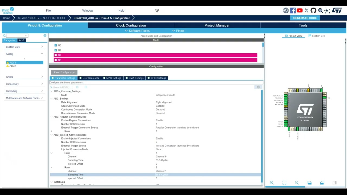Viewport: 347px width, 195px height.
Task: Click the ST community network icon
Action: [x=327, y=11]
